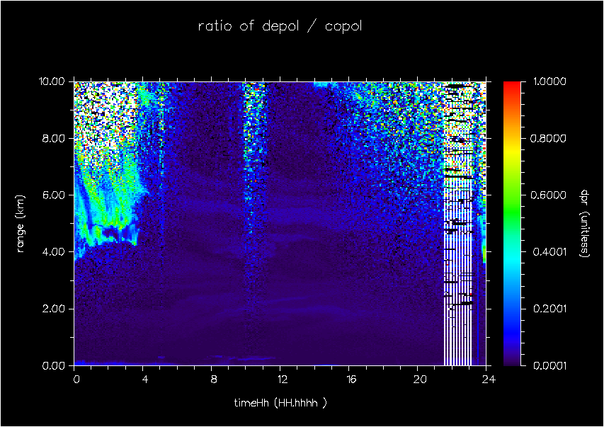Click the colorbar value '0.6000'
Image resolution: width=604 pixels, height=427 pixels.
click(549, 195)
